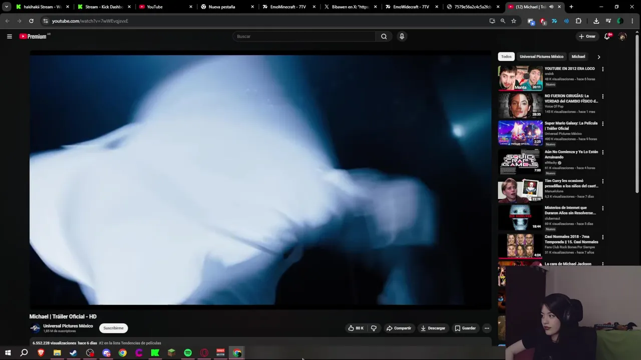Open YouTube notifications bell
The width and height of the screenshot is (641, 360).
tap(607, 36)
